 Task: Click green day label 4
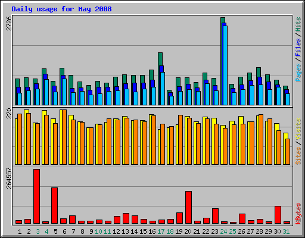click(x=46, y=231)
